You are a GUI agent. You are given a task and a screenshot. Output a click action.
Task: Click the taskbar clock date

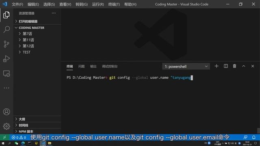coord(247,143)
